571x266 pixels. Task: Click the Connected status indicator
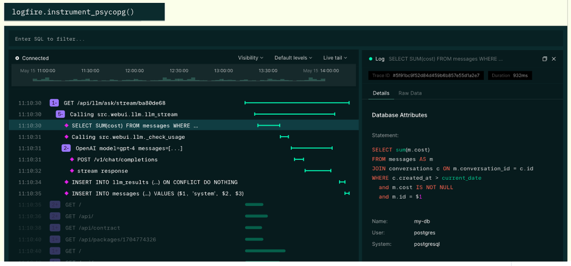pyautogui.click(x=32, y=58)
